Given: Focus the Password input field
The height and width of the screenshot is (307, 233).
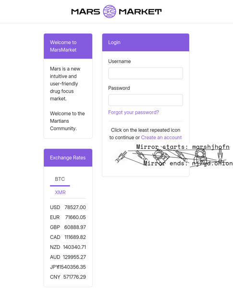Looking at the screenshot, I should [146, 100].
